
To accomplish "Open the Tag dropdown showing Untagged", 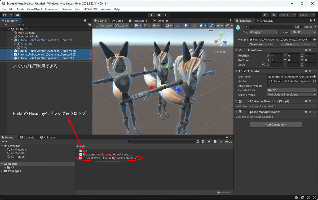I will (263, 32).
